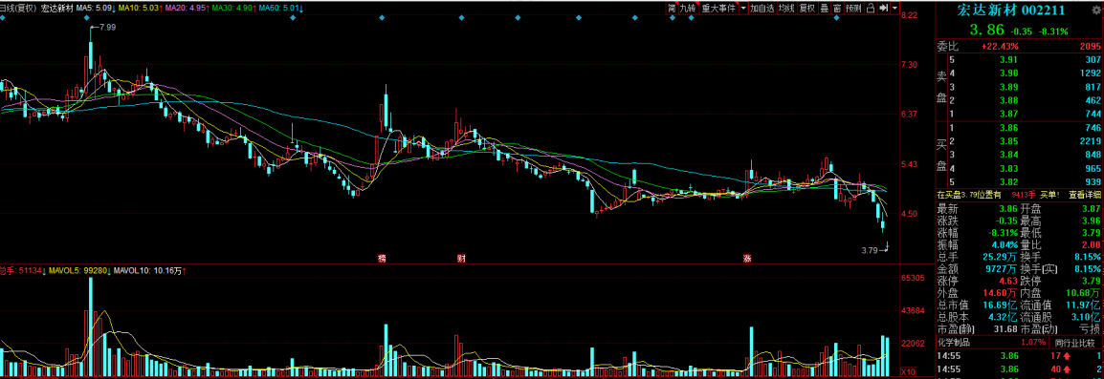1104x379 pixels.
Task: Toggle the 简 simplified view button
Action: 672,9
